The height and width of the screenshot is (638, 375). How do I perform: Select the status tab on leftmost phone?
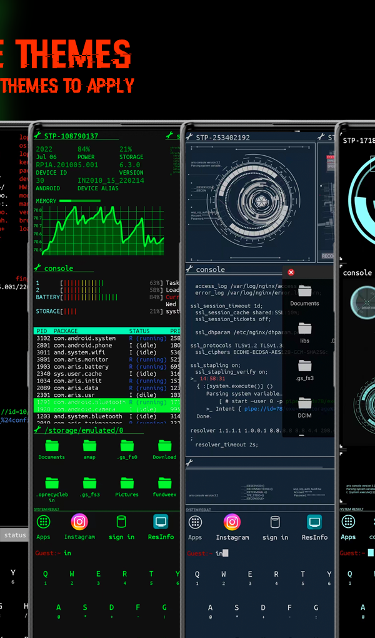[x=14, y=535]
